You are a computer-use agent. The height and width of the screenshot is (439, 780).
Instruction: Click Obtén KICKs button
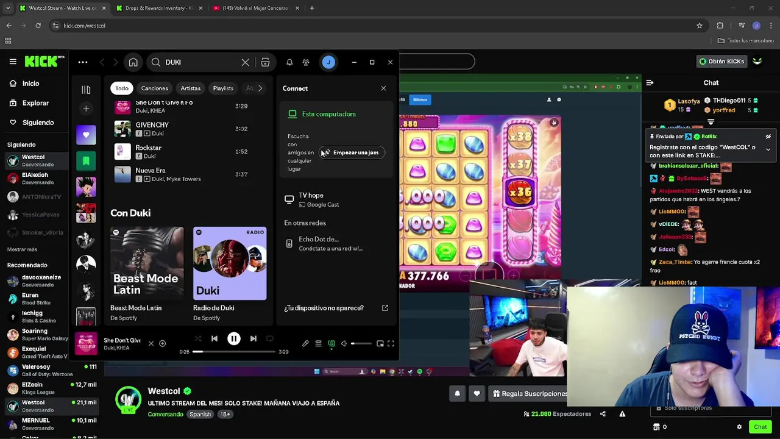(721, 62)
